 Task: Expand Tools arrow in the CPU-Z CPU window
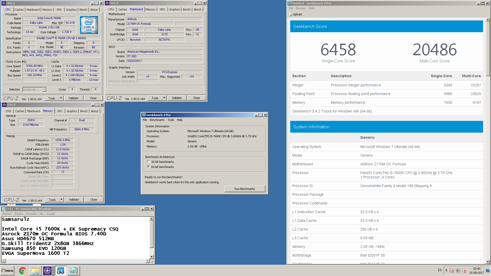[61, 98]
